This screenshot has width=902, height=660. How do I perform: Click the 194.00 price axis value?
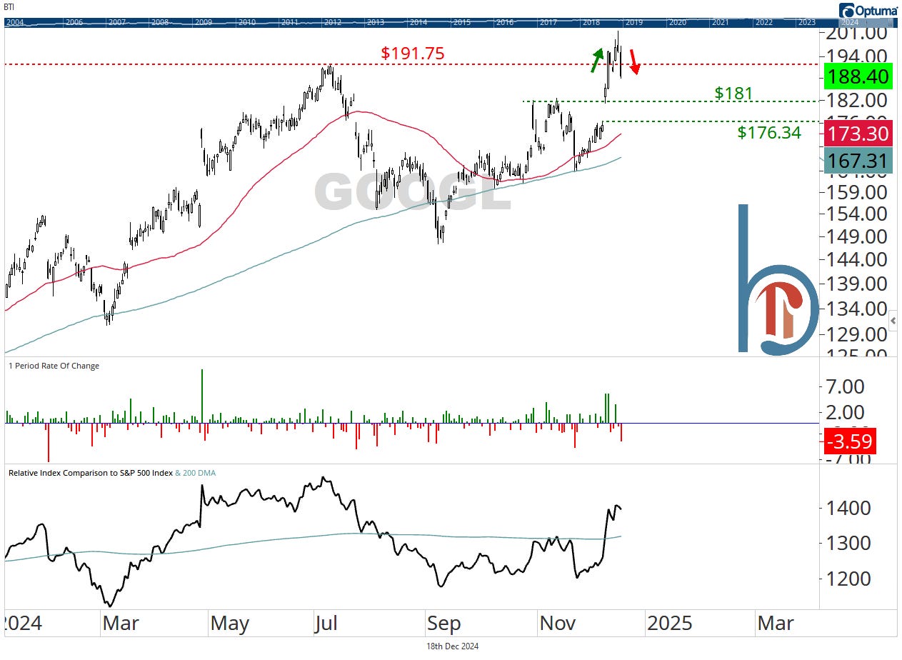click(x=856, y=56)
